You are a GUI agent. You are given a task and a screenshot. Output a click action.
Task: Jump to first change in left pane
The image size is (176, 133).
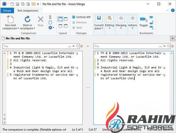(4, 119)
